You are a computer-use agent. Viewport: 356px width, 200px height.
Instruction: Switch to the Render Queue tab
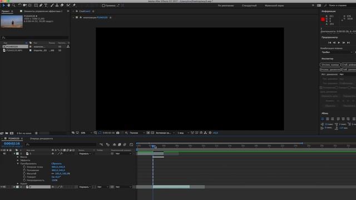(x=41, y=138)
